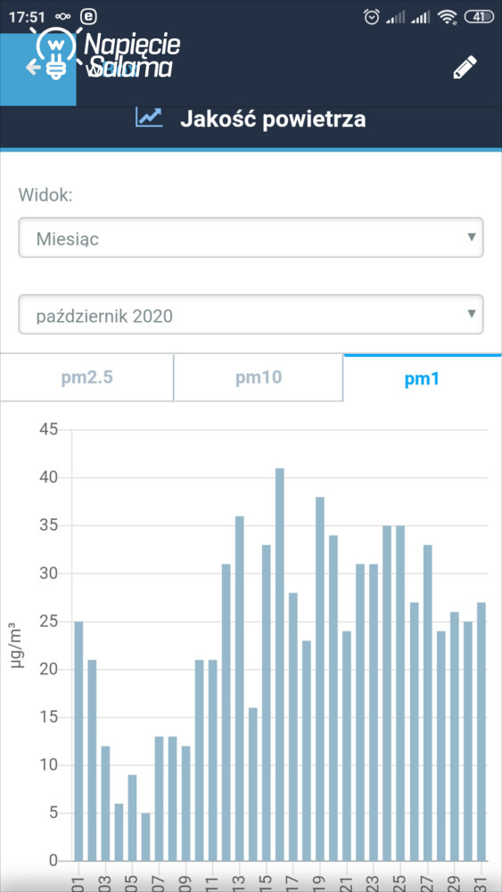The width and height of the screenshot is (502, 892).
Task: Tap the alarm clock status icon
Action: pyautogui.click(x=372, y=17)
